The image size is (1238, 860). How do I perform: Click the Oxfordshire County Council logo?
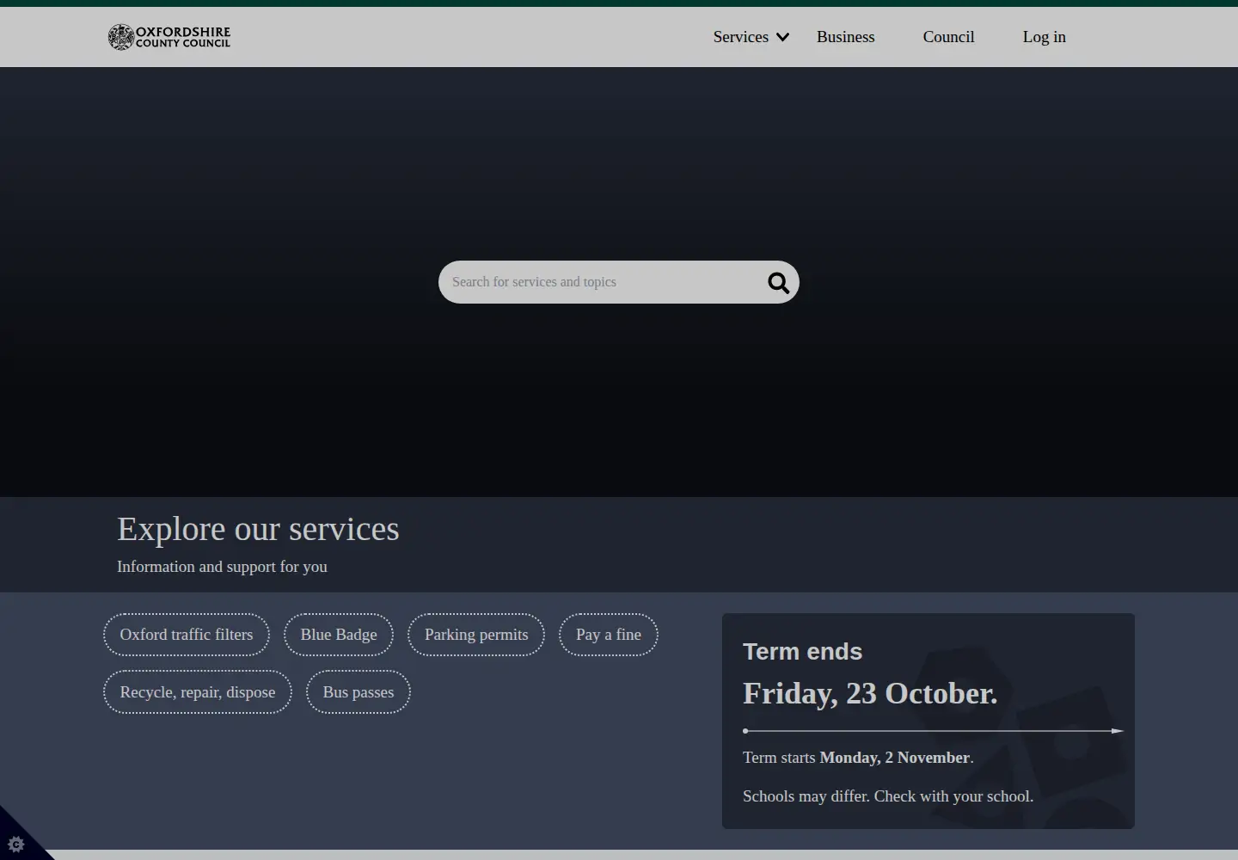[169, 37]
